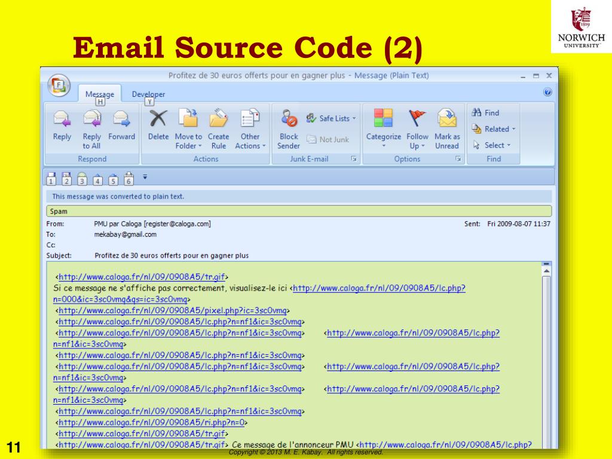The image size is (612, 459).
Task: Click quick access toolbar icon 1
Action: 51,179
